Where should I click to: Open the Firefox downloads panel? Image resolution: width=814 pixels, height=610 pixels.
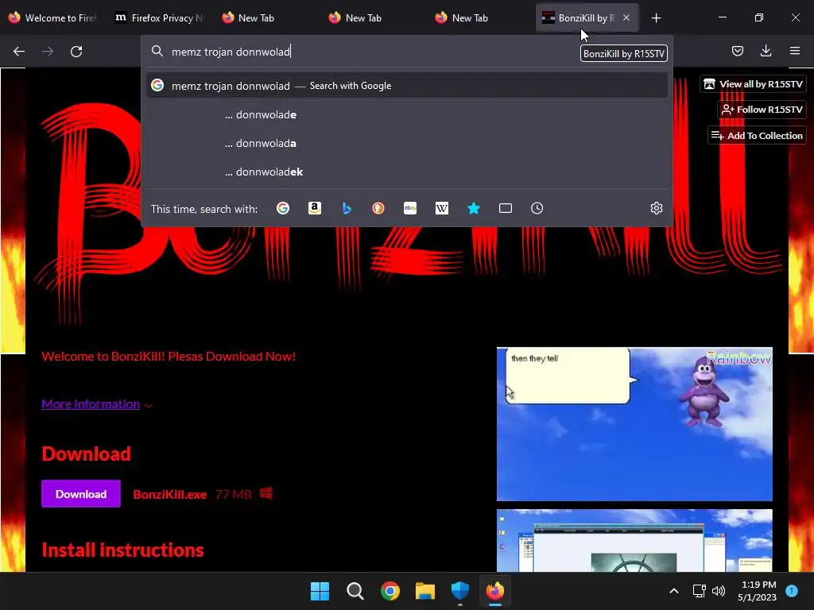766,51
